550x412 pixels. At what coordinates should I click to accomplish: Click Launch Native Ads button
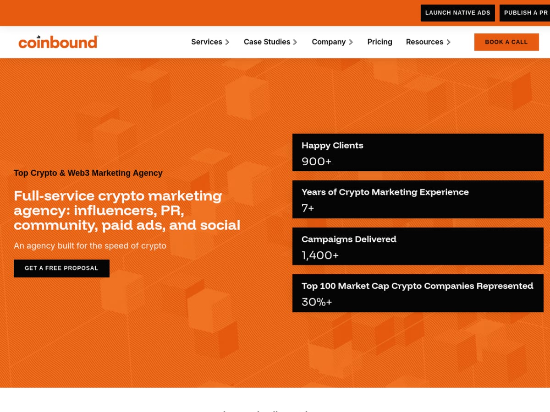(x=458, y=13)
